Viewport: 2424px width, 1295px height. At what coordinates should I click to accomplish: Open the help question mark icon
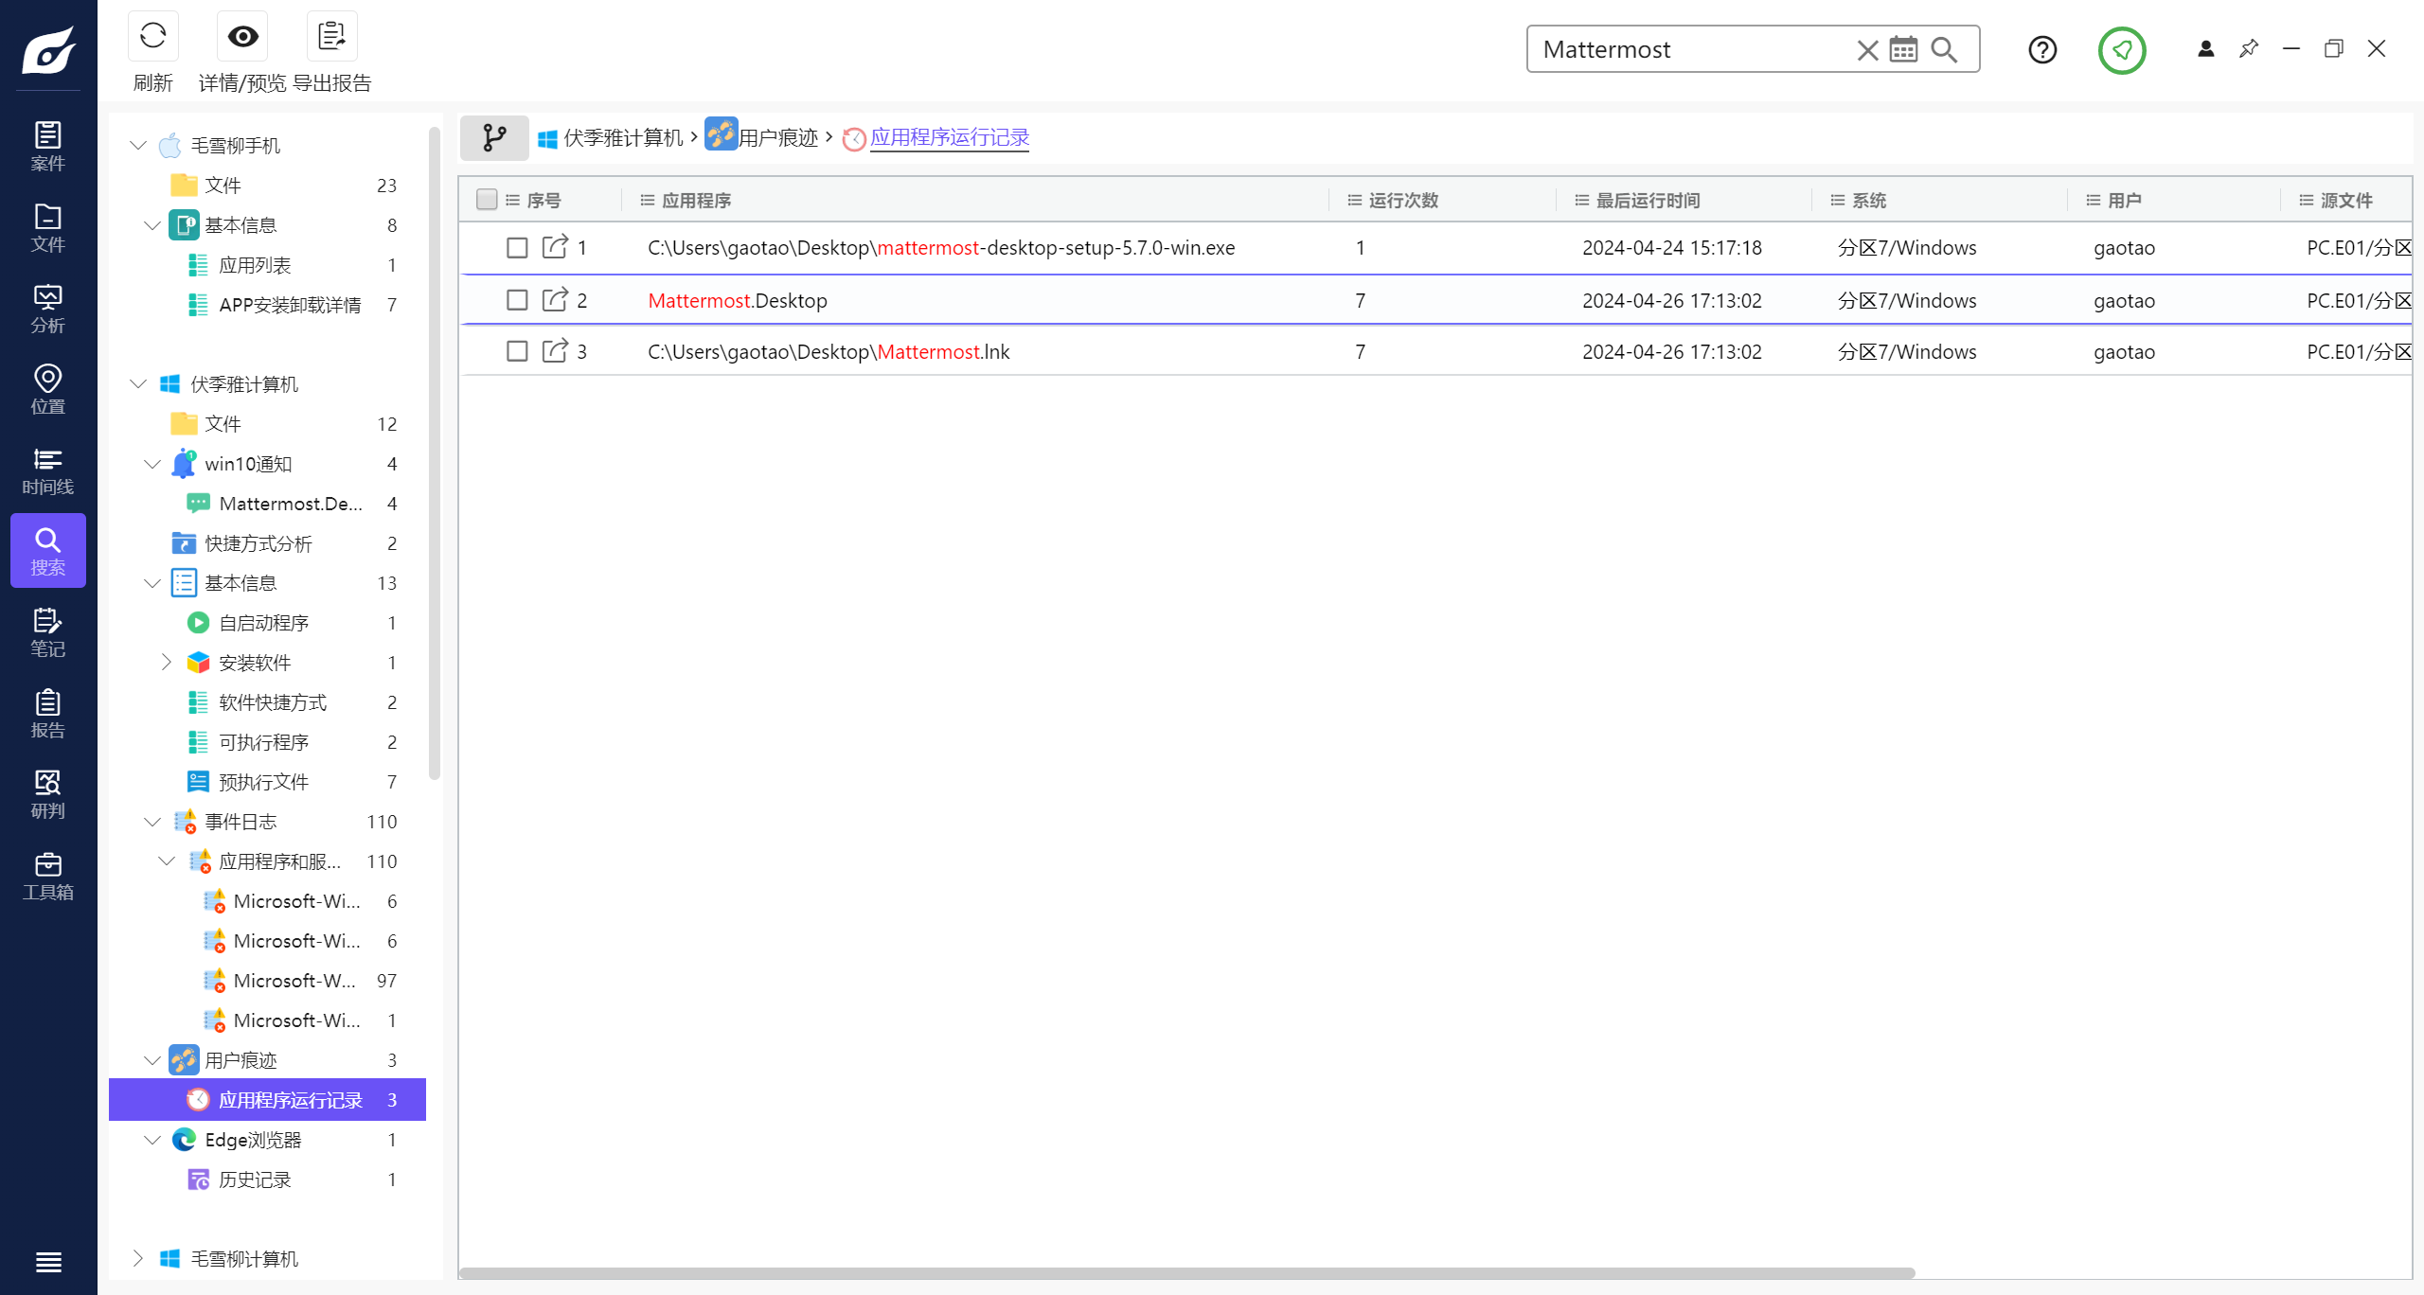[2042, 49]
